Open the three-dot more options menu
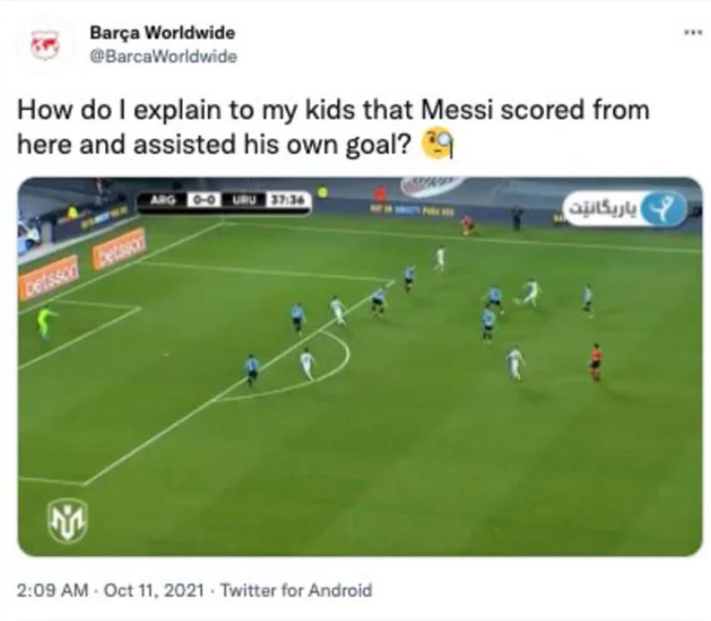 (x=692, y=33)
